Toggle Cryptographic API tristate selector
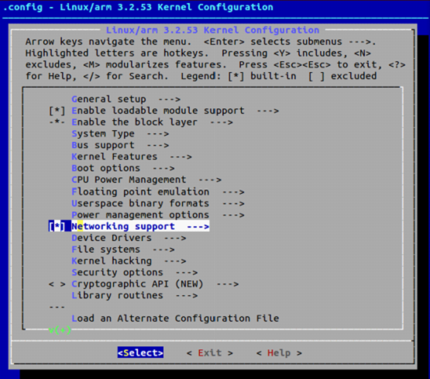The image size is (430, 379). [x=57, y=284]
